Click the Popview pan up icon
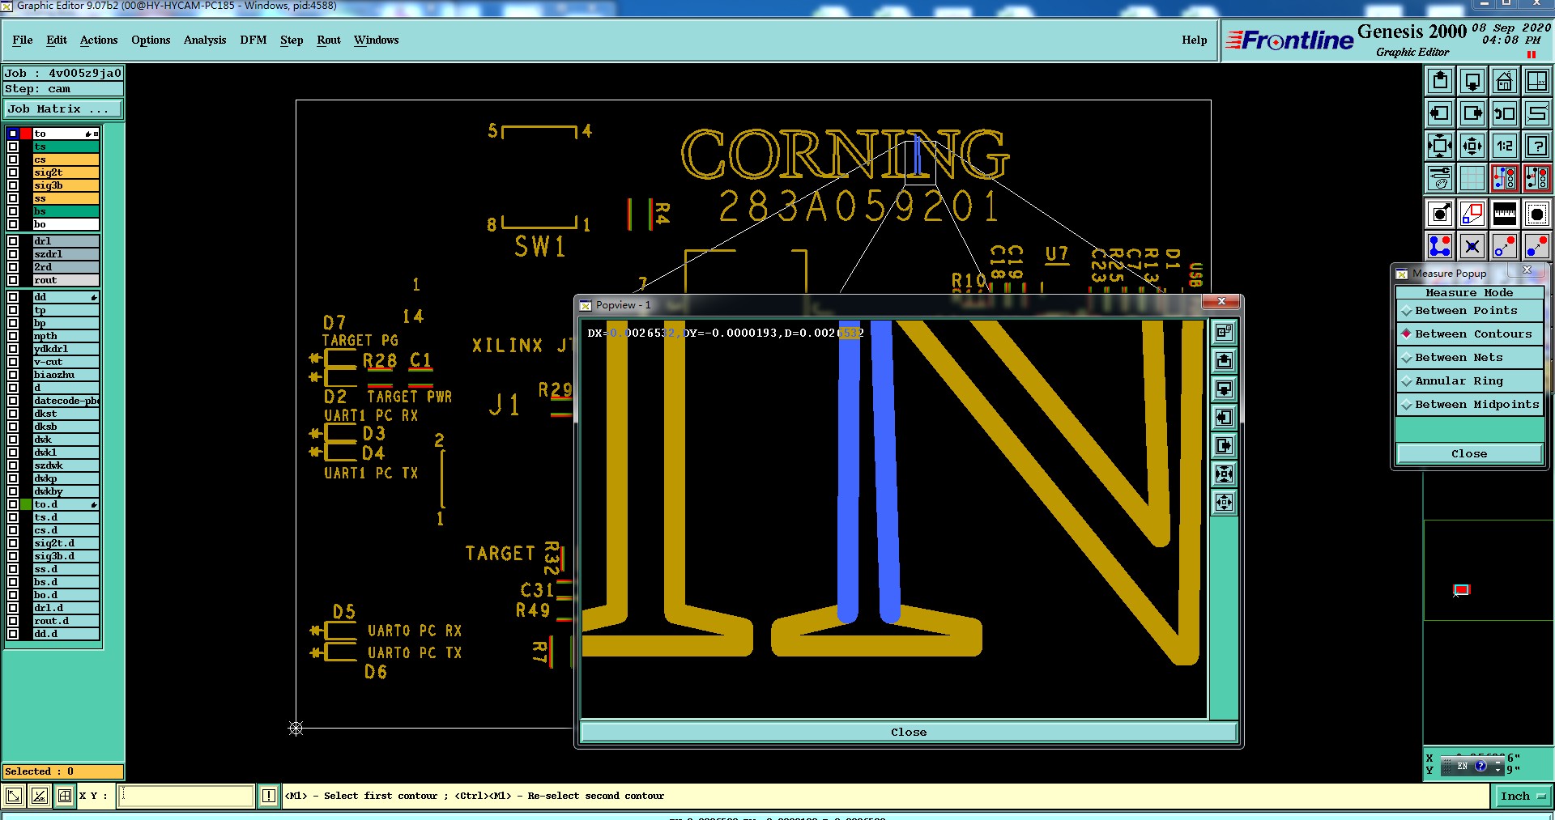 [x=1224, y=360]
